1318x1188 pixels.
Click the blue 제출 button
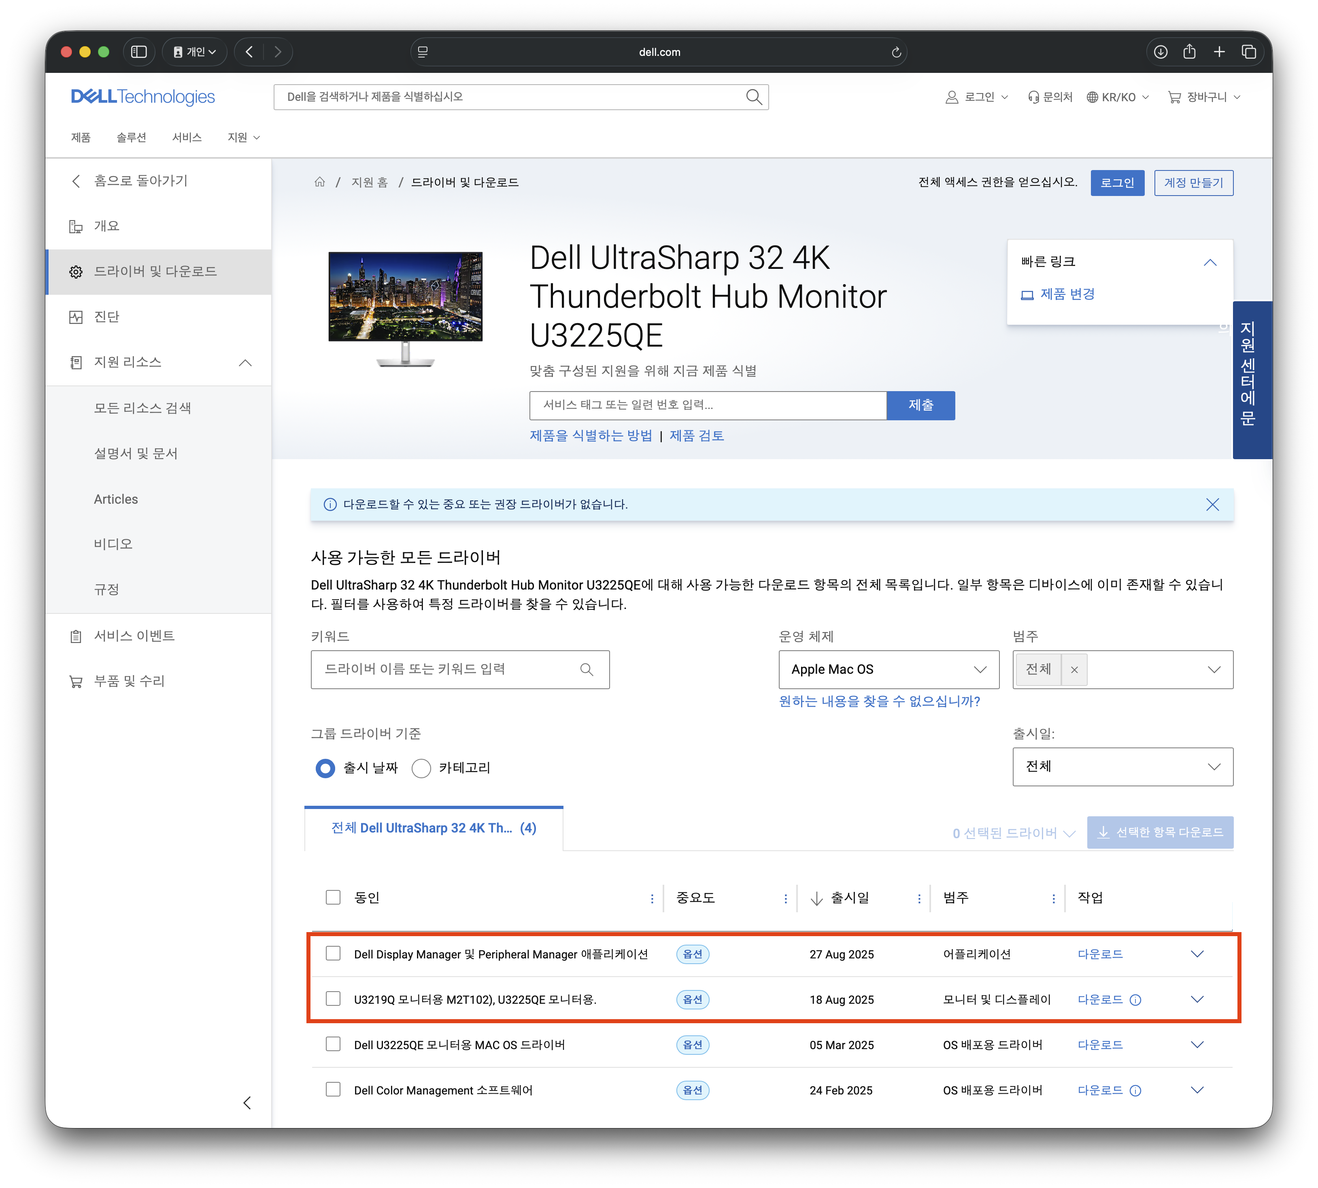pos(920,405)
